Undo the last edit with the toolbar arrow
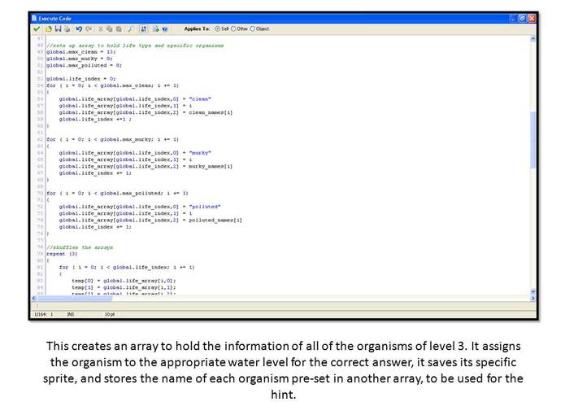 pos(79,28)
